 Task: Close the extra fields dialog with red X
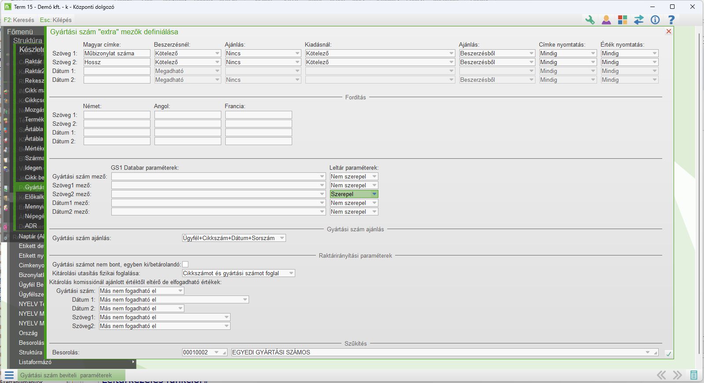pyautogui.click(x=669, y=32)
